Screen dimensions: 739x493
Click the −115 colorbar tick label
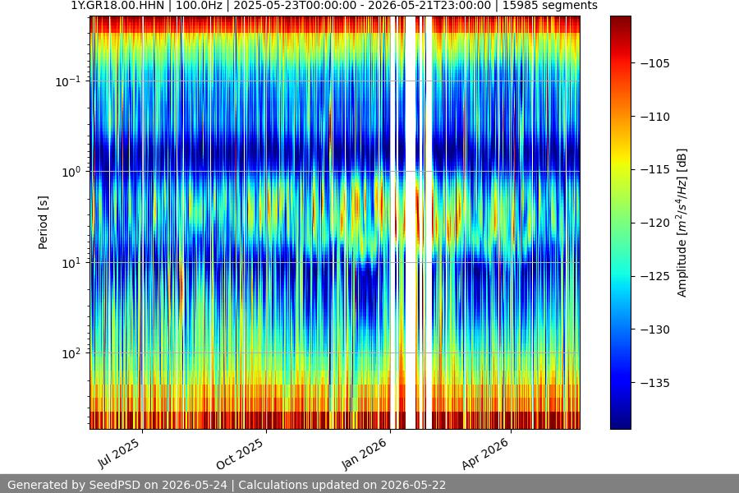click(x=655, y=169)
